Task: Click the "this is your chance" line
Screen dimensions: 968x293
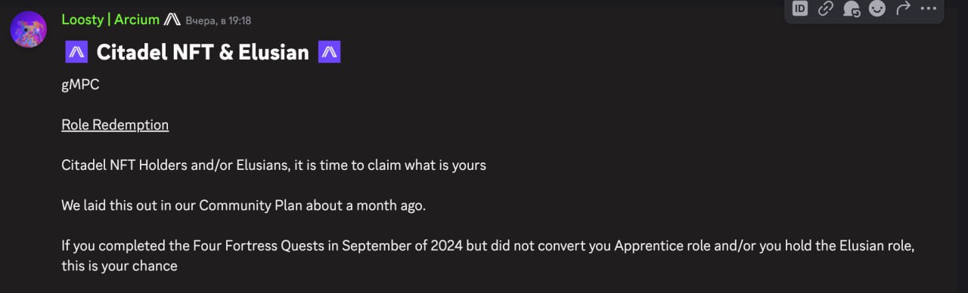Action: tap(119, 266)
